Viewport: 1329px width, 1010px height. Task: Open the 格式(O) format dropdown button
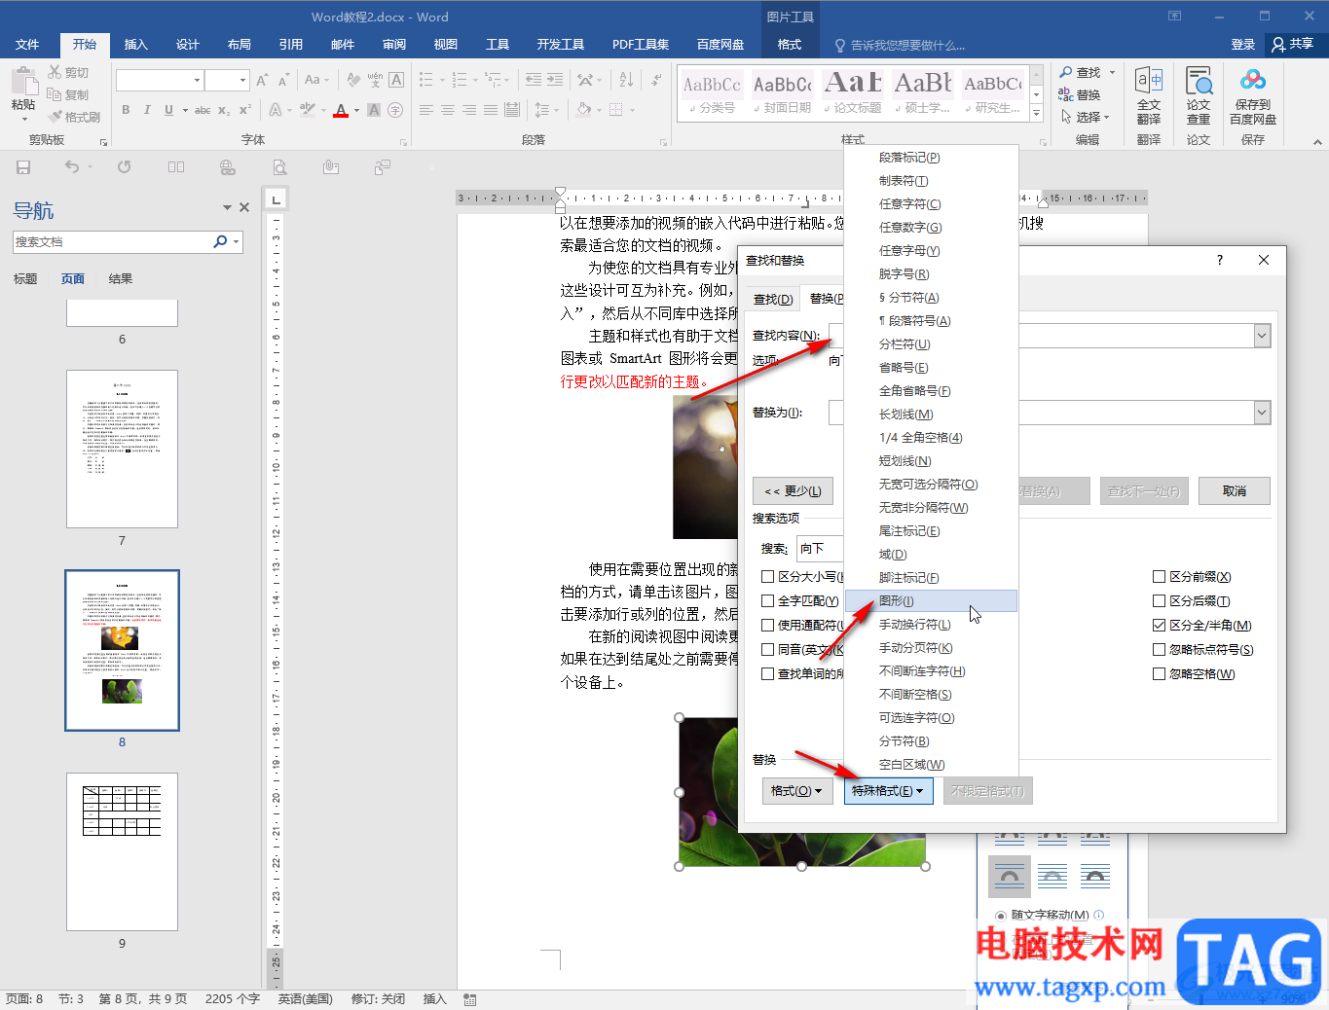coord(796,791)
